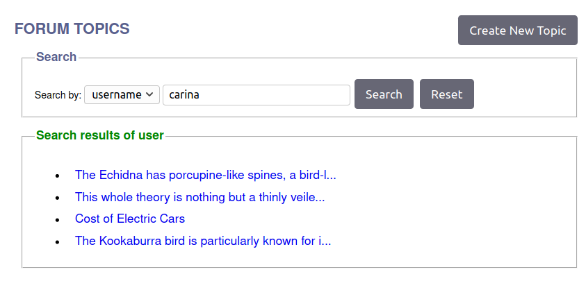Open the Cost of Electric Cars topic
586x281 pixels.
[130, 219]
